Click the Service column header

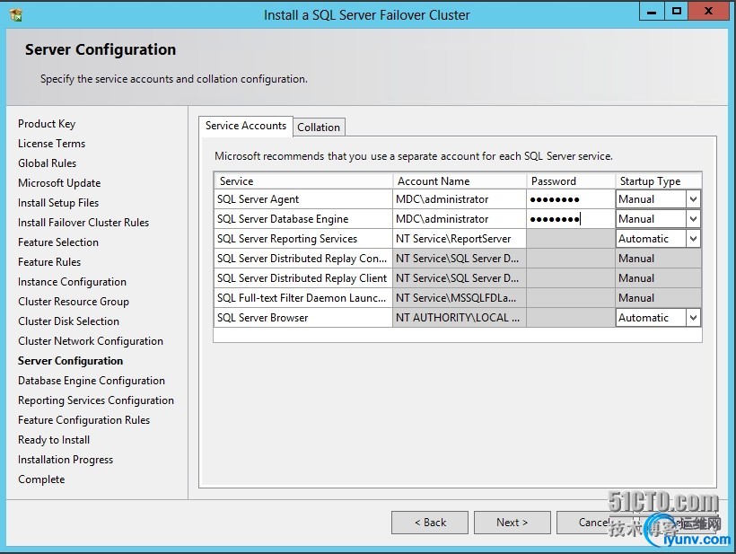click(x=303, y=181)
